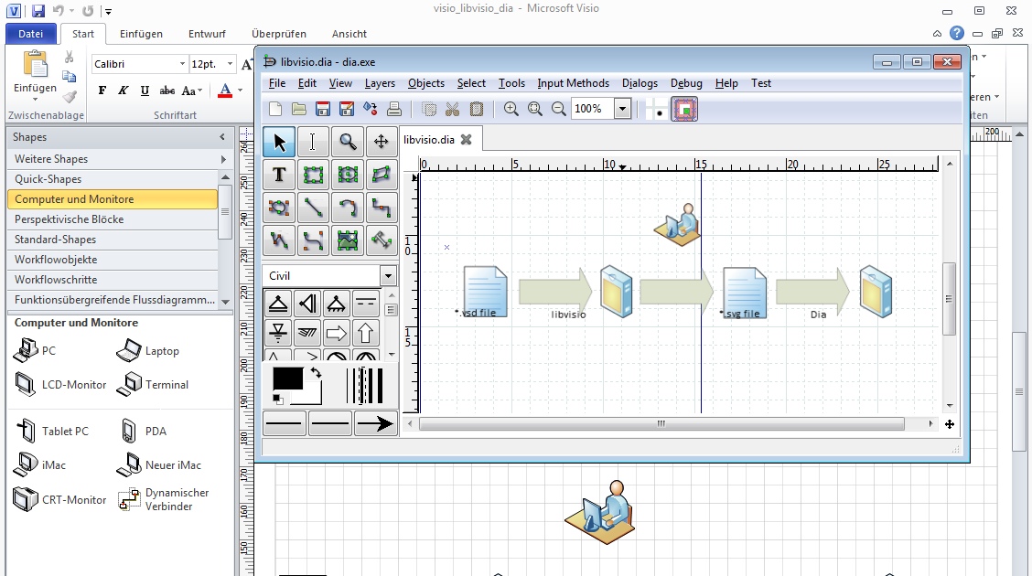This screenshot has height=576, width=1032.
Task: Click the Copy icon in Dia toolbar
Action: click(x=429, y=109)
